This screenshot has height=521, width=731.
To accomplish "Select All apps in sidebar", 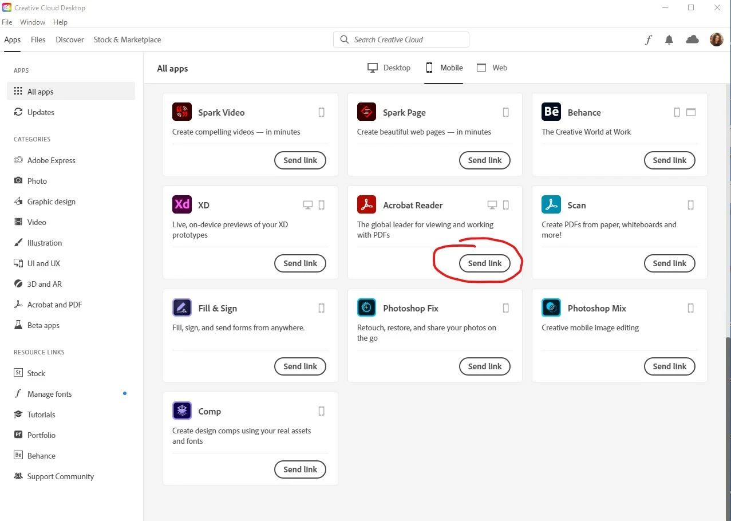I will coord(71,92).
